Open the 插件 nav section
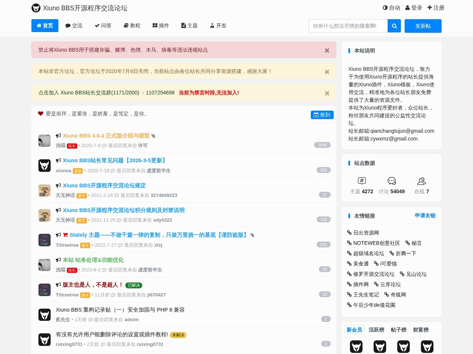 coord(161,25)
